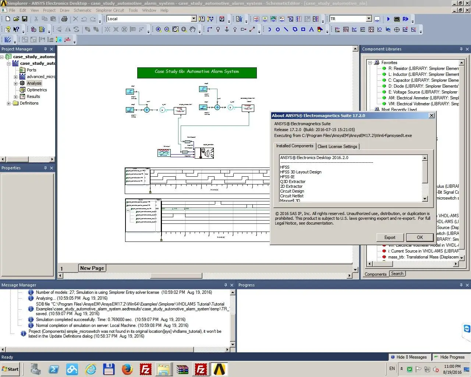Toggle auto-hide pin on Properties panel
This screenshot has height=377, width=471.
point(45,168)
